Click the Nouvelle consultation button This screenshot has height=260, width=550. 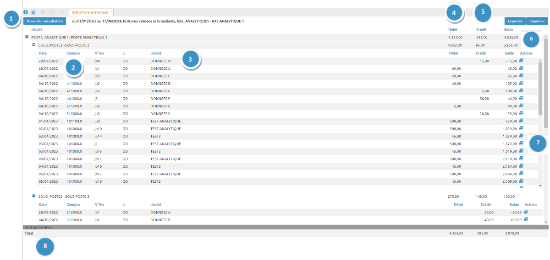pos(44,21)
